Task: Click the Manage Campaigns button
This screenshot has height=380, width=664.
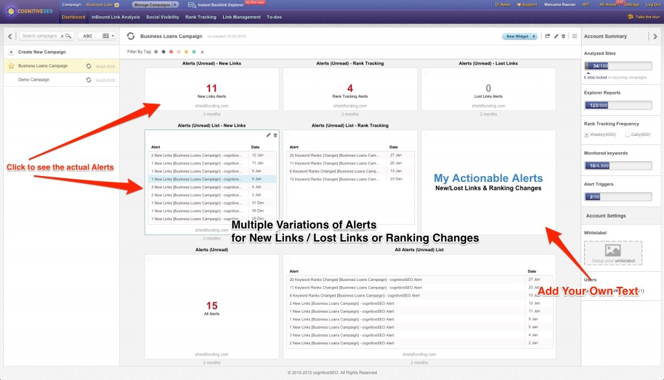Action: click(156, 5)
